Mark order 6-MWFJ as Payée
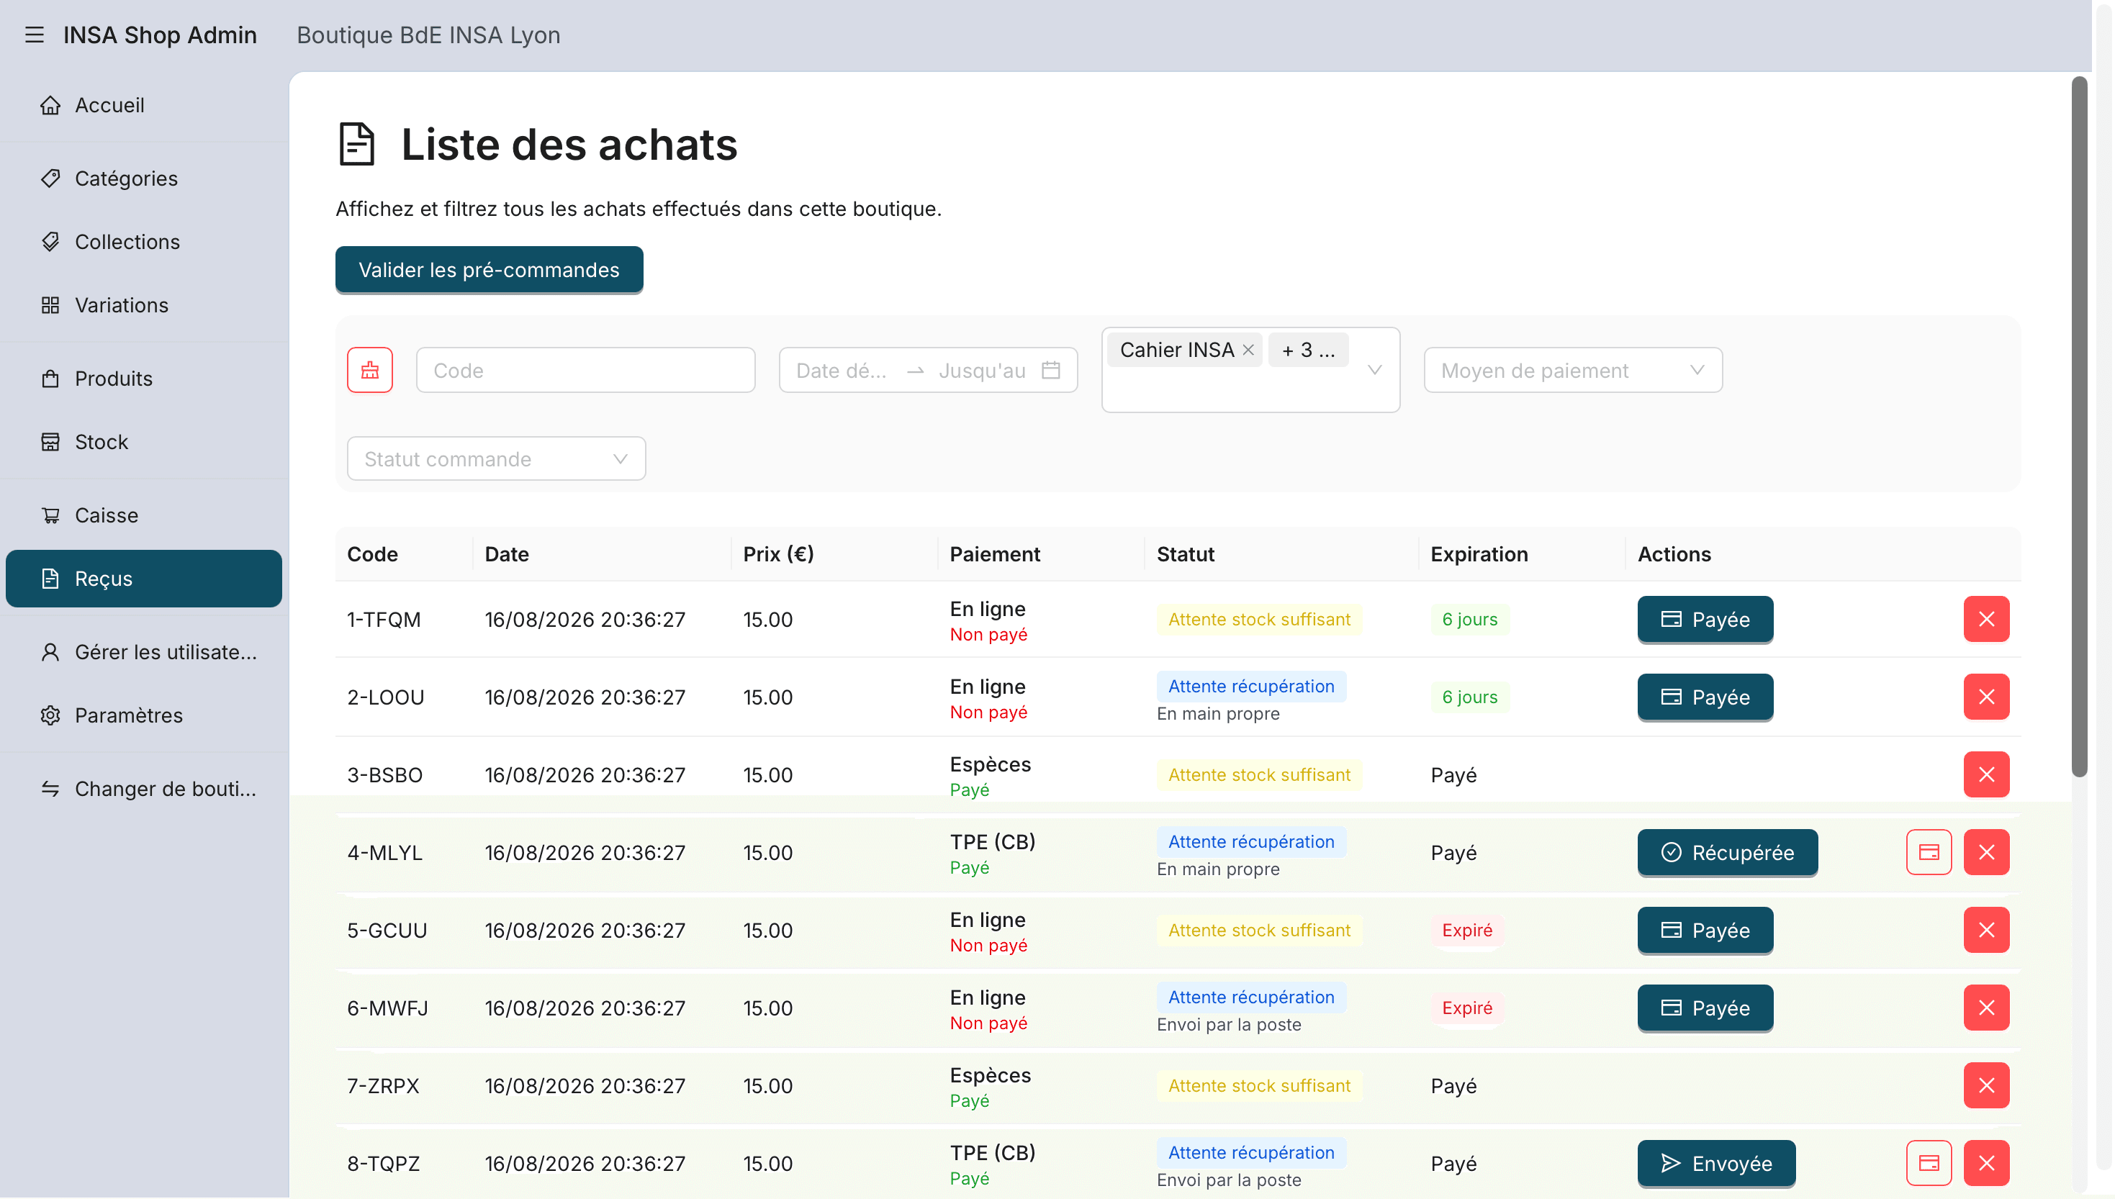Screen dimensions: 2115x1199 tap(1705, 1008)
